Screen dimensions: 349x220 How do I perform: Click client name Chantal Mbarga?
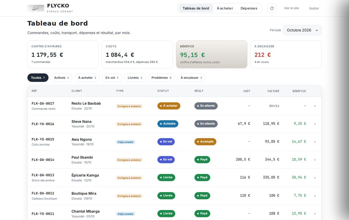(x=86, y=211)
